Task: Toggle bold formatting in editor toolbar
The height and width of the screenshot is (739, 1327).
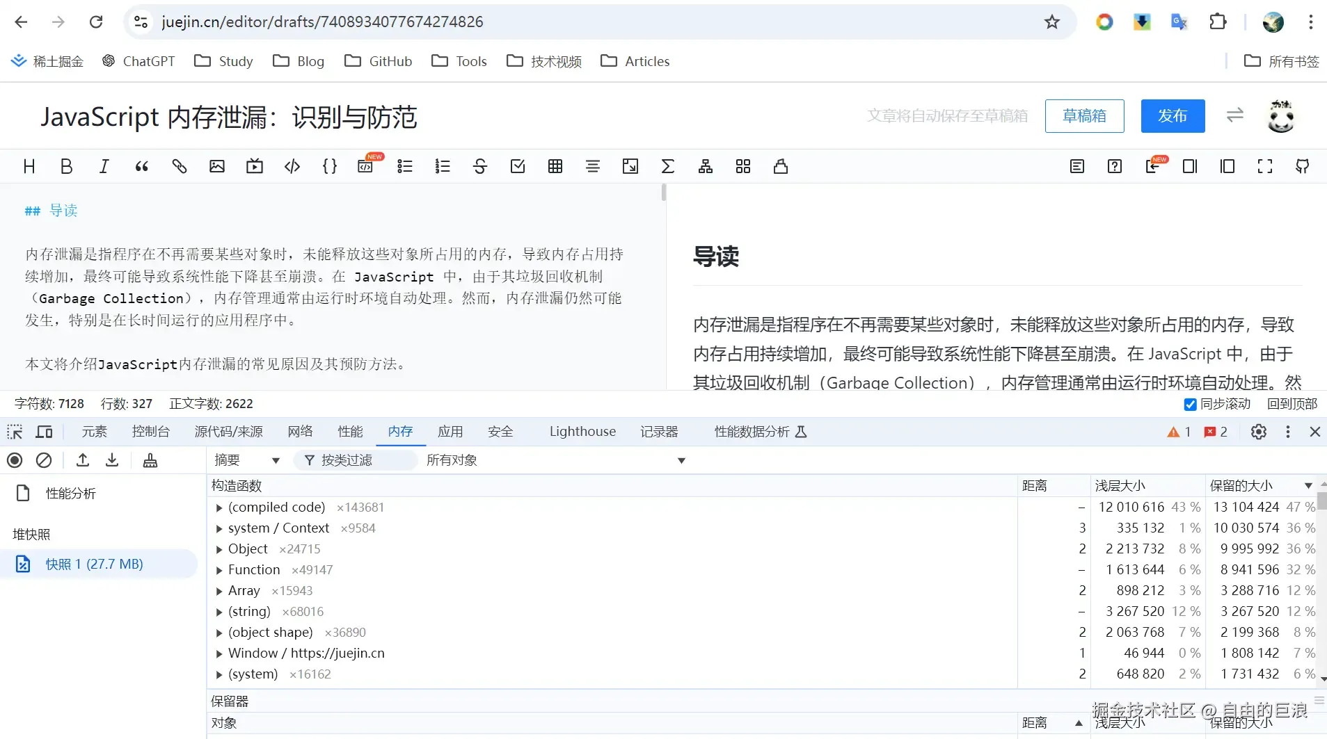Action: pos(67,166)
